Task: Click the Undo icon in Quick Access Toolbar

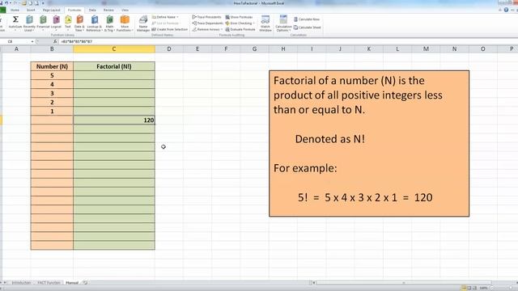Action: [x=6, y=3]
